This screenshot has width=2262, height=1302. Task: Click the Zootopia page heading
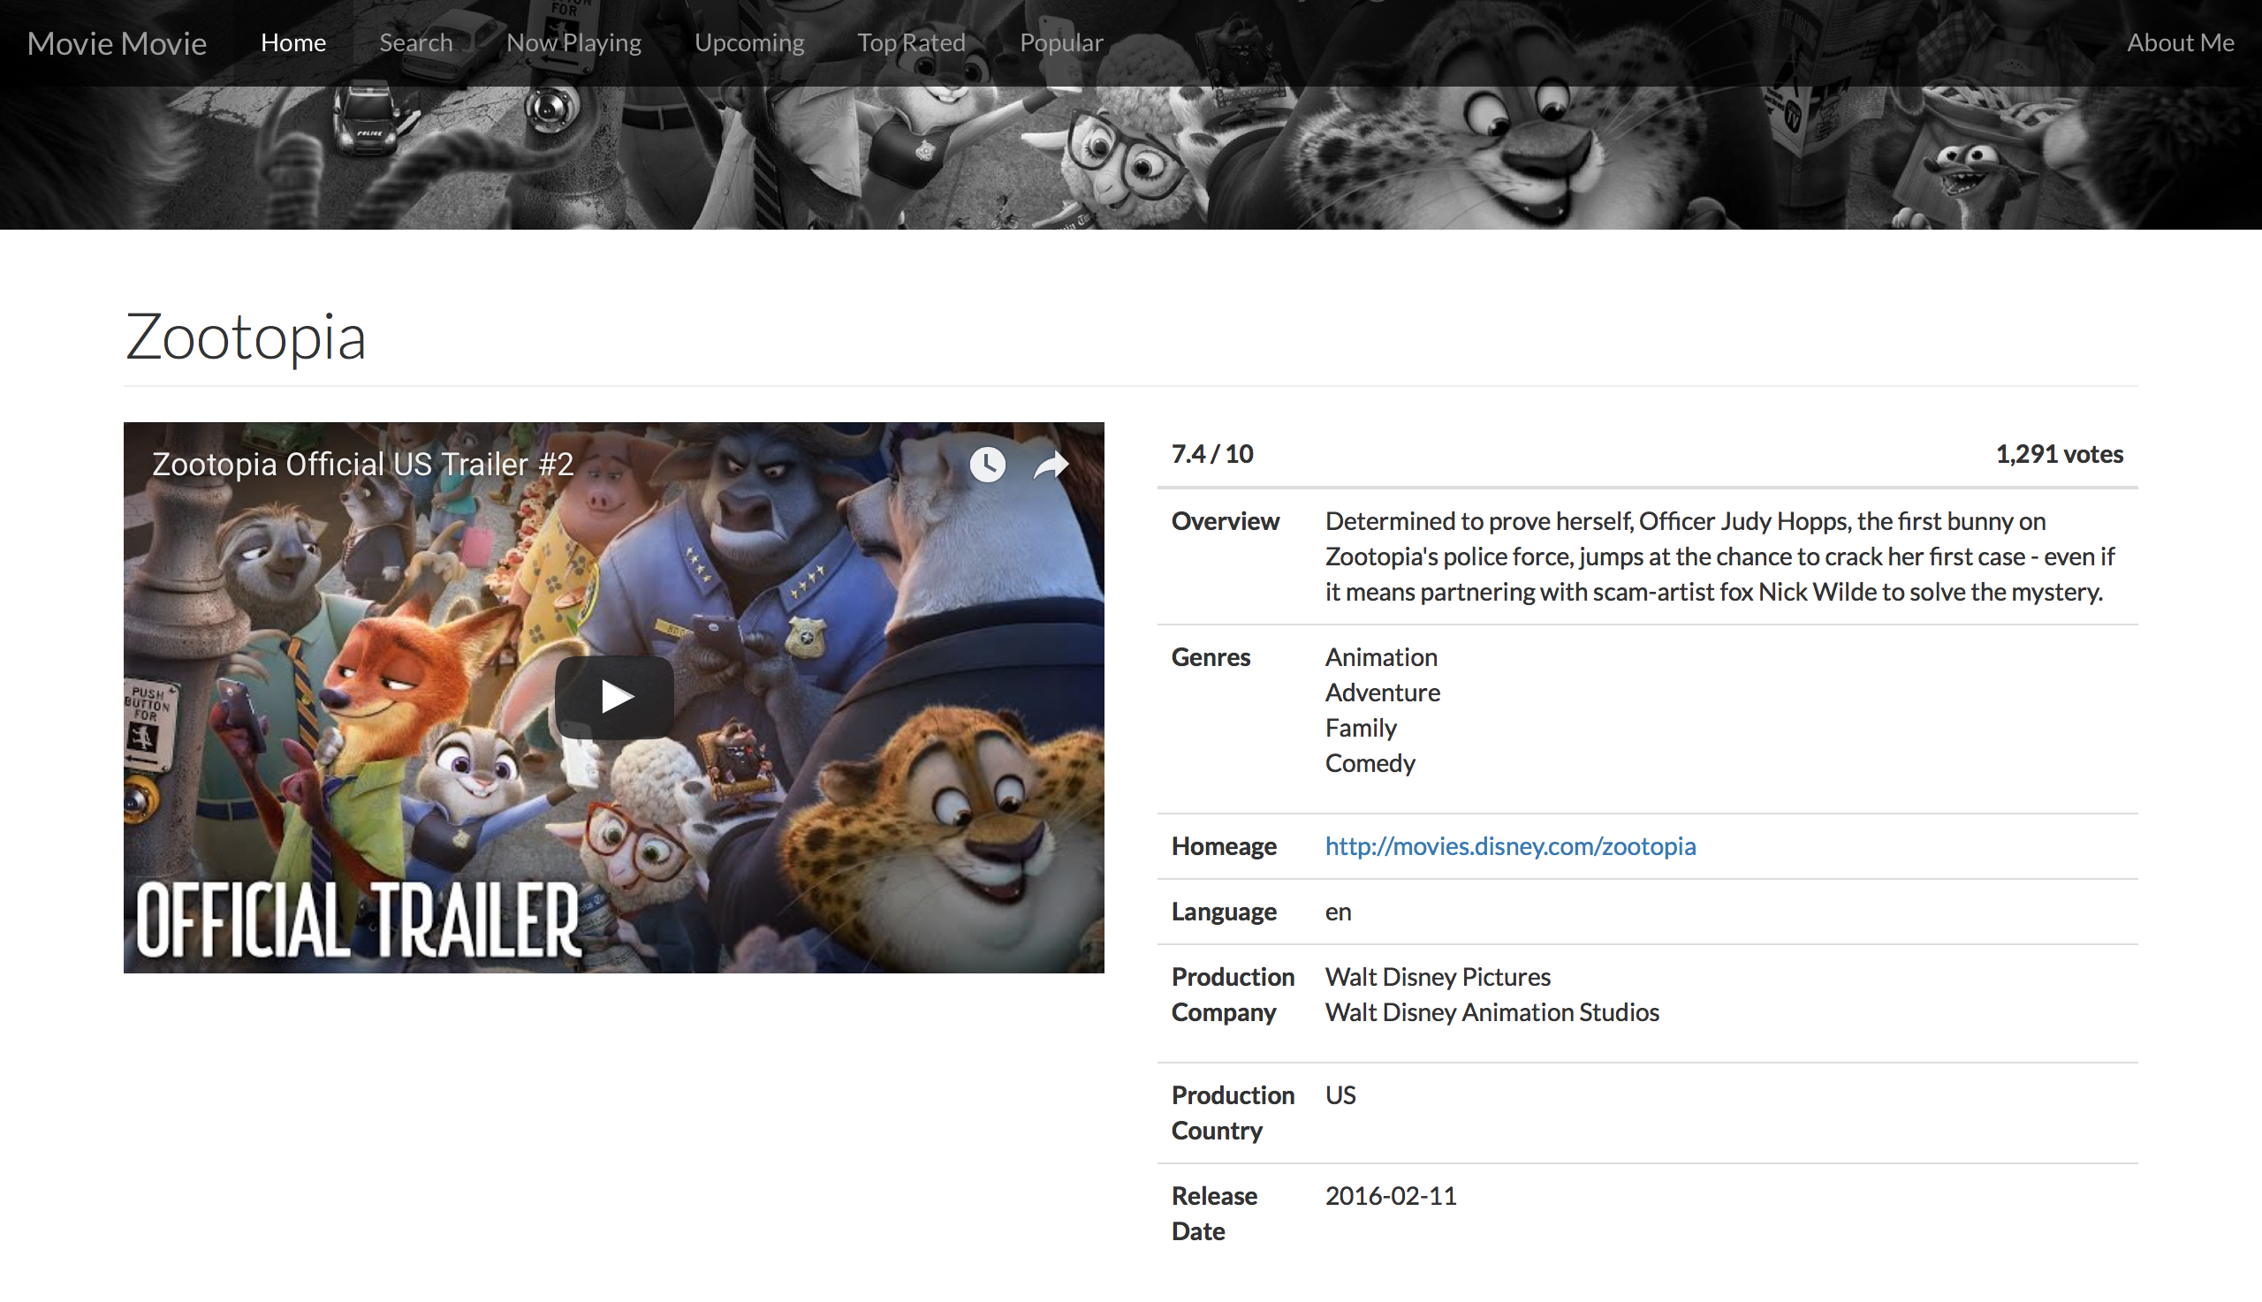tap(246, 337)
